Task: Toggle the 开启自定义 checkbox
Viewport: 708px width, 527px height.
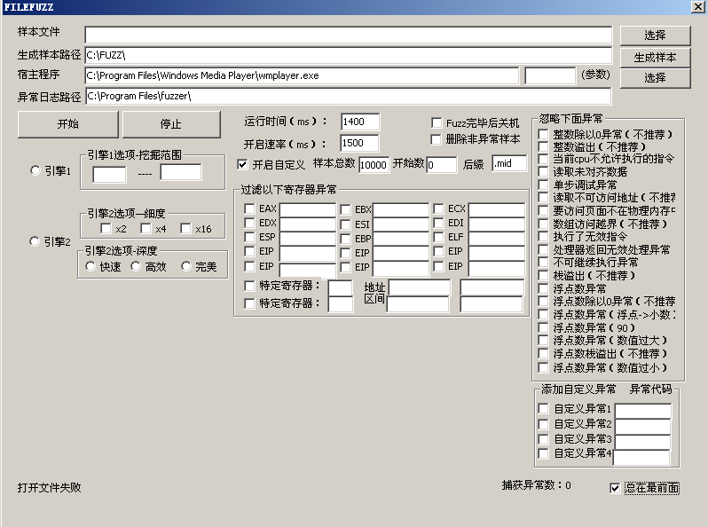Action: point(243,164)
